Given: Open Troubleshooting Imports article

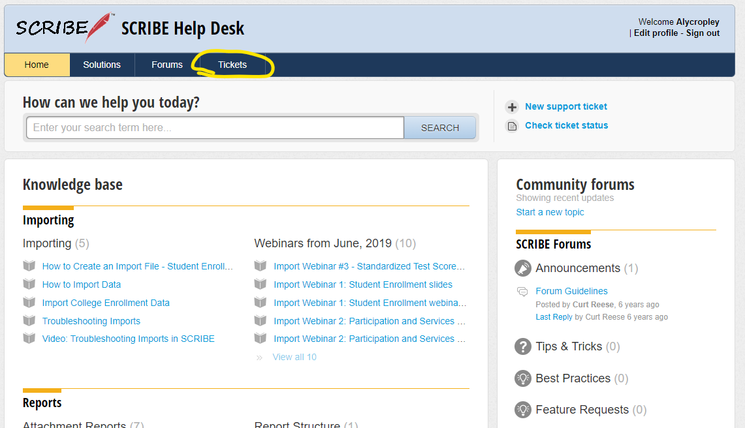Looking at the screenshot, I should 91,321.
